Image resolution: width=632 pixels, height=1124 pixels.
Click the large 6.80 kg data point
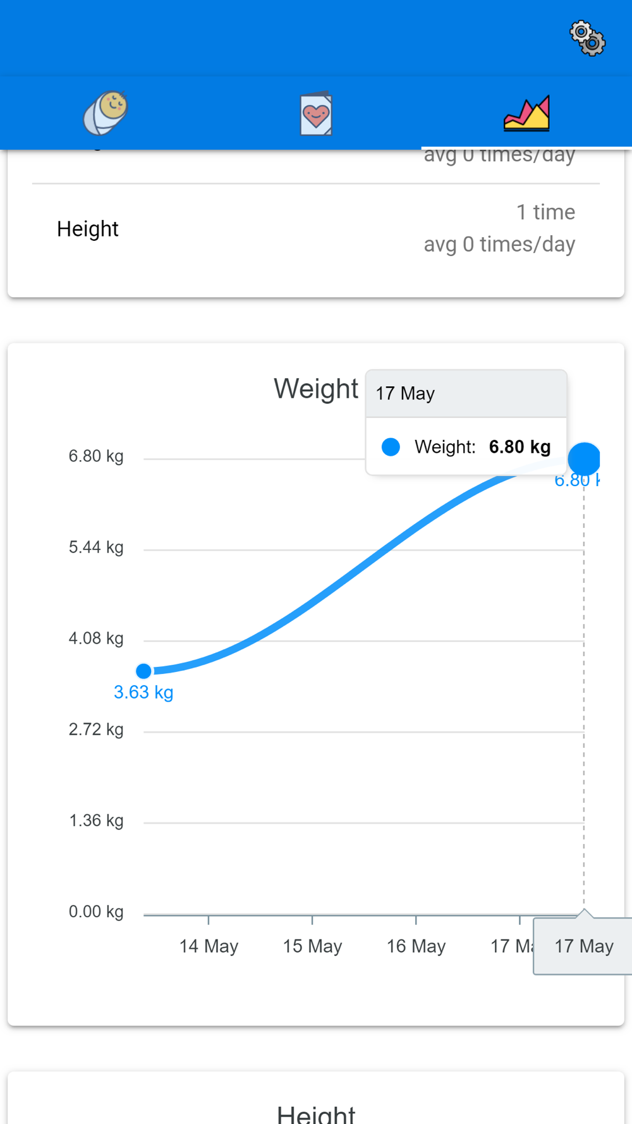pos(584,458)
